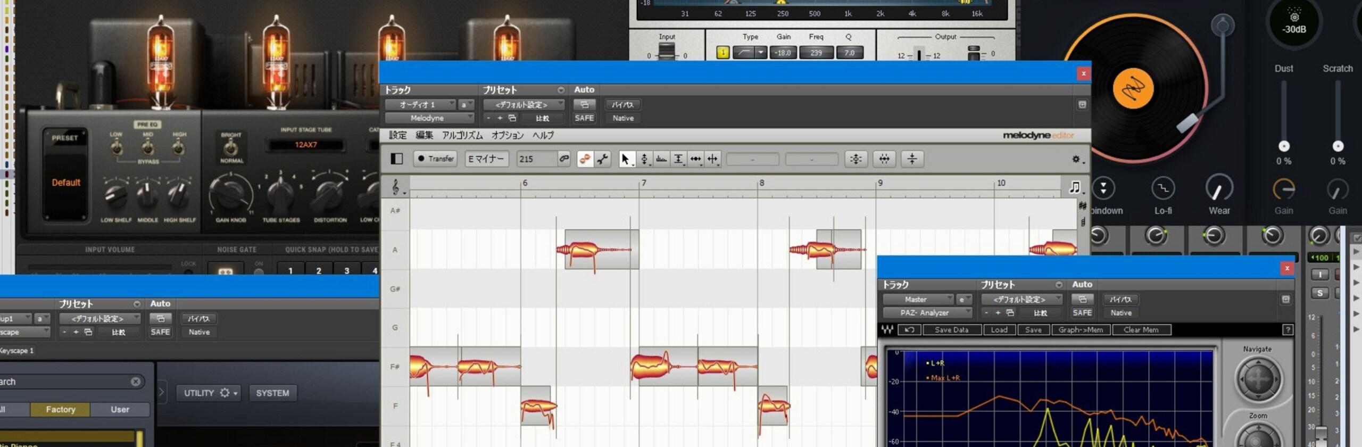1362x447 pixels.
Task: Open アルゴリズム menu in Melodyne
Action: (x=462, y=136)
